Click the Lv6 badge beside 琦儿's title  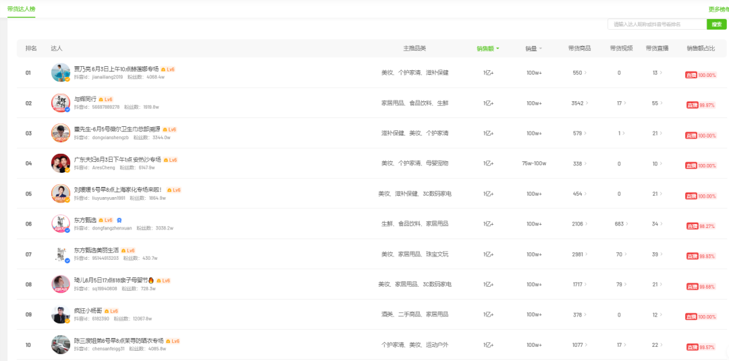(x=163, y=280)
